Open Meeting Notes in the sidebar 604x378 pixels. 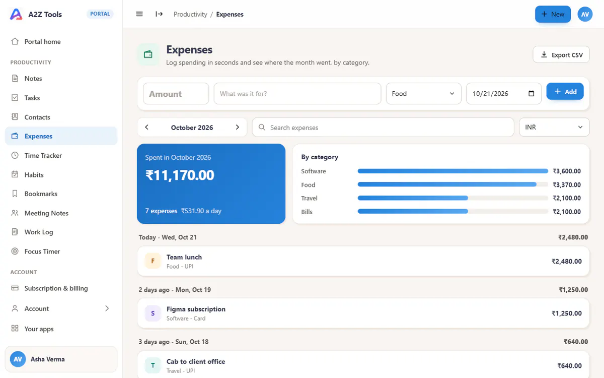click(61, 213)
